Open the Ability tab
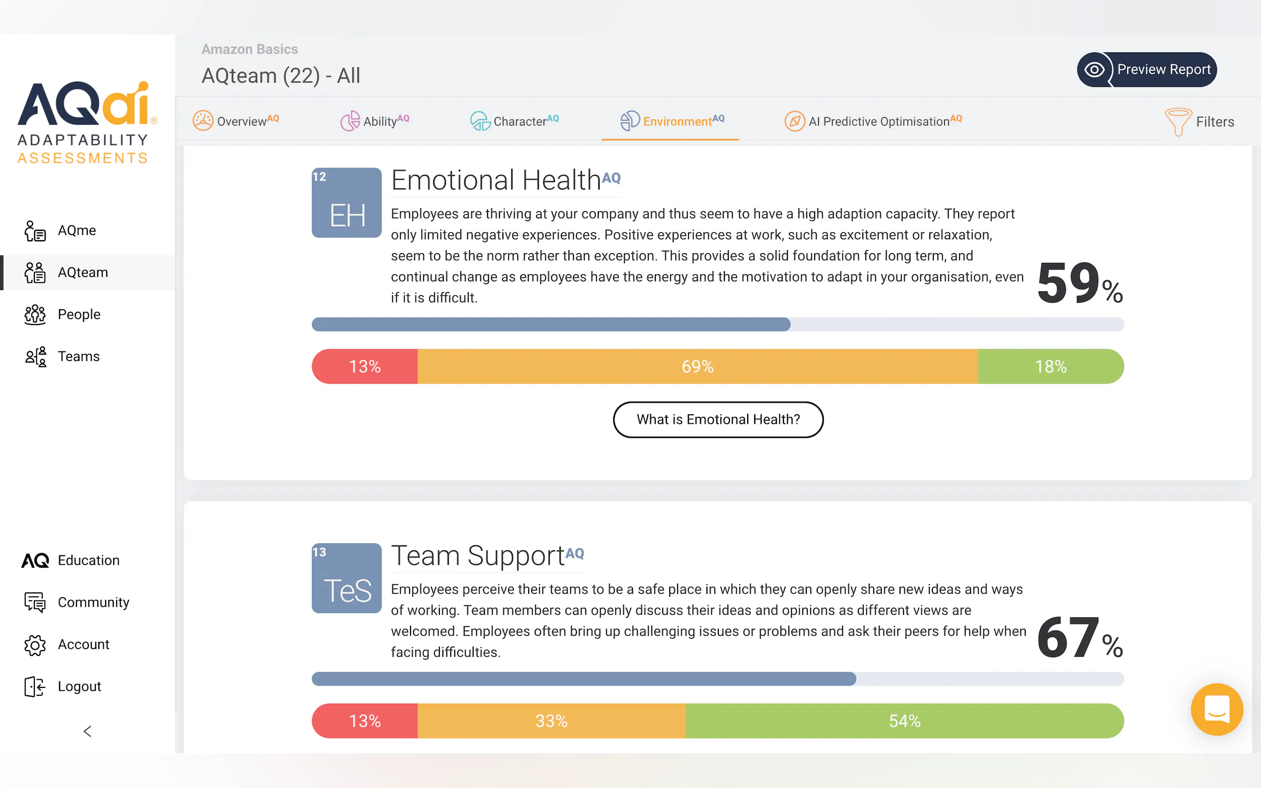 point(375,121)
